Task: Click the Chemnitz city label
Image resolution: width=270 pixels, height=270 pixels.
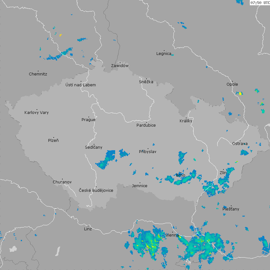Action: [38, 74]
